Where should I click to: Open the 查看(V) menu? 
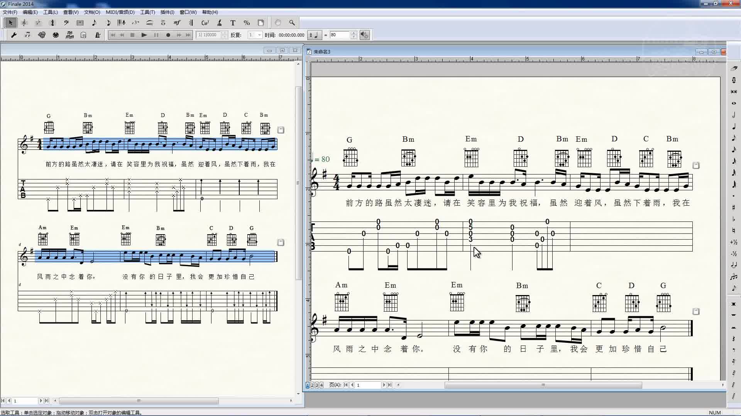pyautogui.click(x=71, y=12)
